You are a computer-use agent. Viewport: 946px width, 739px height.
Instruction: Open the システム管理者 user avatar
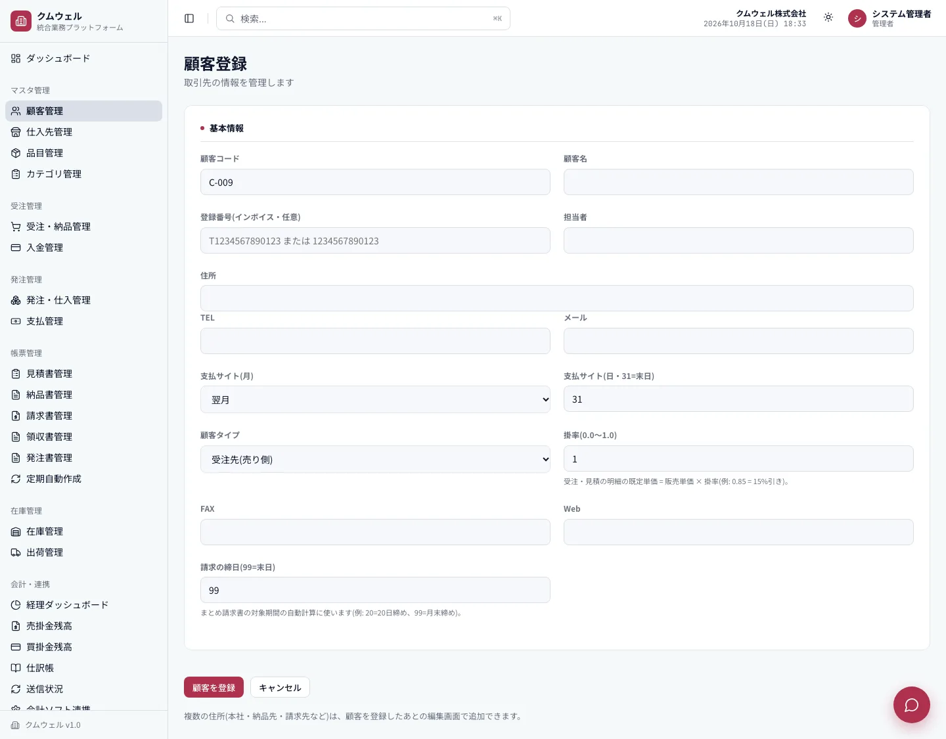pyautogui.click(x=857, y=18)
